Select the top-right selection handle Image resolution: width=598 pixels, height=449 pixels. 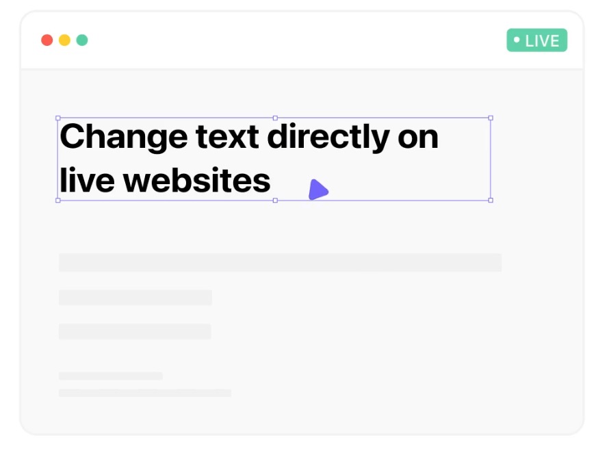pos(491,118)
